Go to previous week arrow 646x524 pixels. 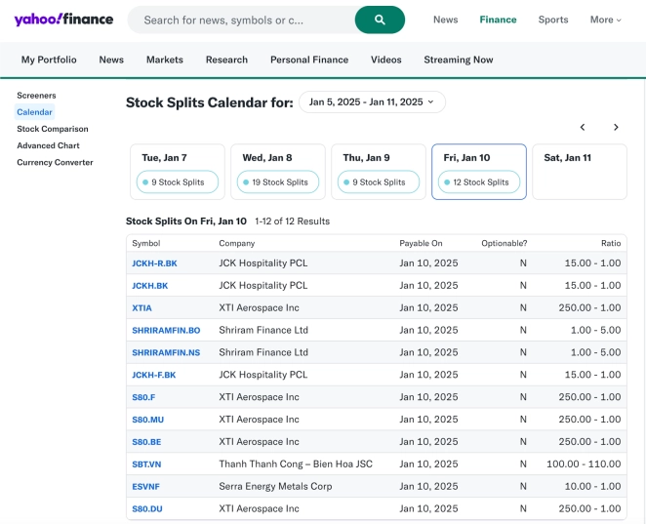pyautogui.click(x=583, y=128)
